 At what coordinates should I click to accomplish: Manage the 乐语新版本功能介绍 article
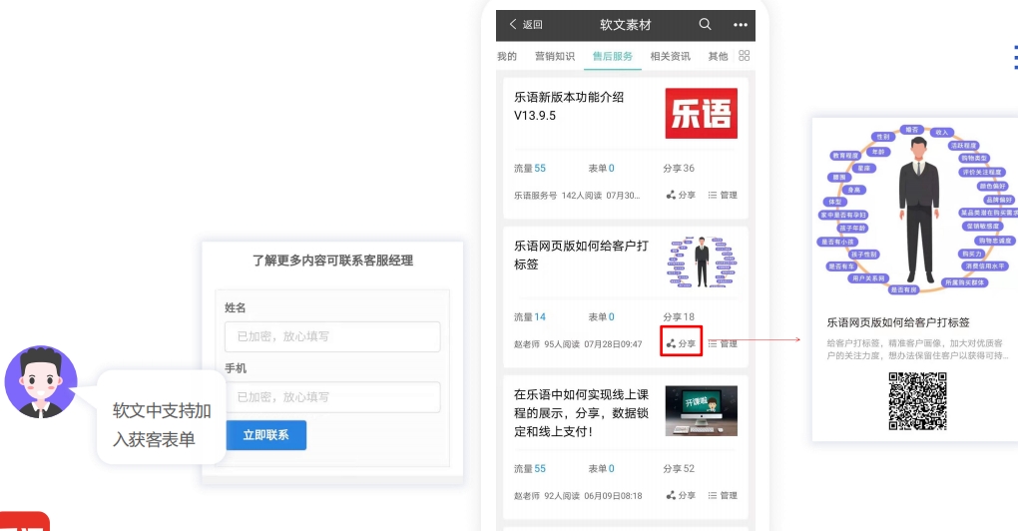click(723, 195)
